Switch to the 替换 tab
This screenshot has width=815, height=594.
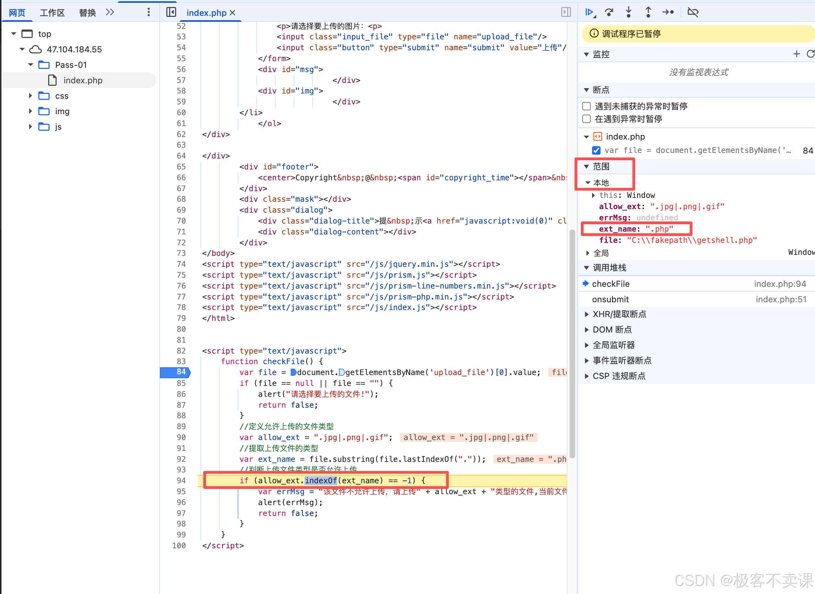click(88, 13)
